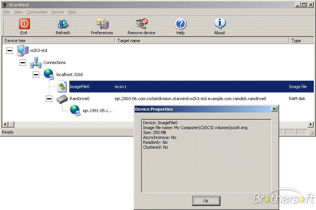The image size is (316, 210).
Task: Click the iqn.1991-05 globe icon
Action: coord(75,111)
